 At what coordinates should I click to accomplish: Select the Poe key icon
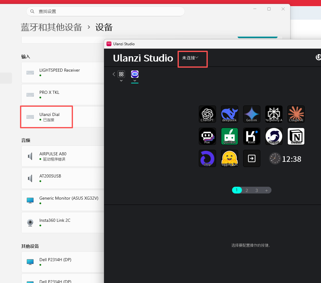pyautogui.click(x=207, y=136)
